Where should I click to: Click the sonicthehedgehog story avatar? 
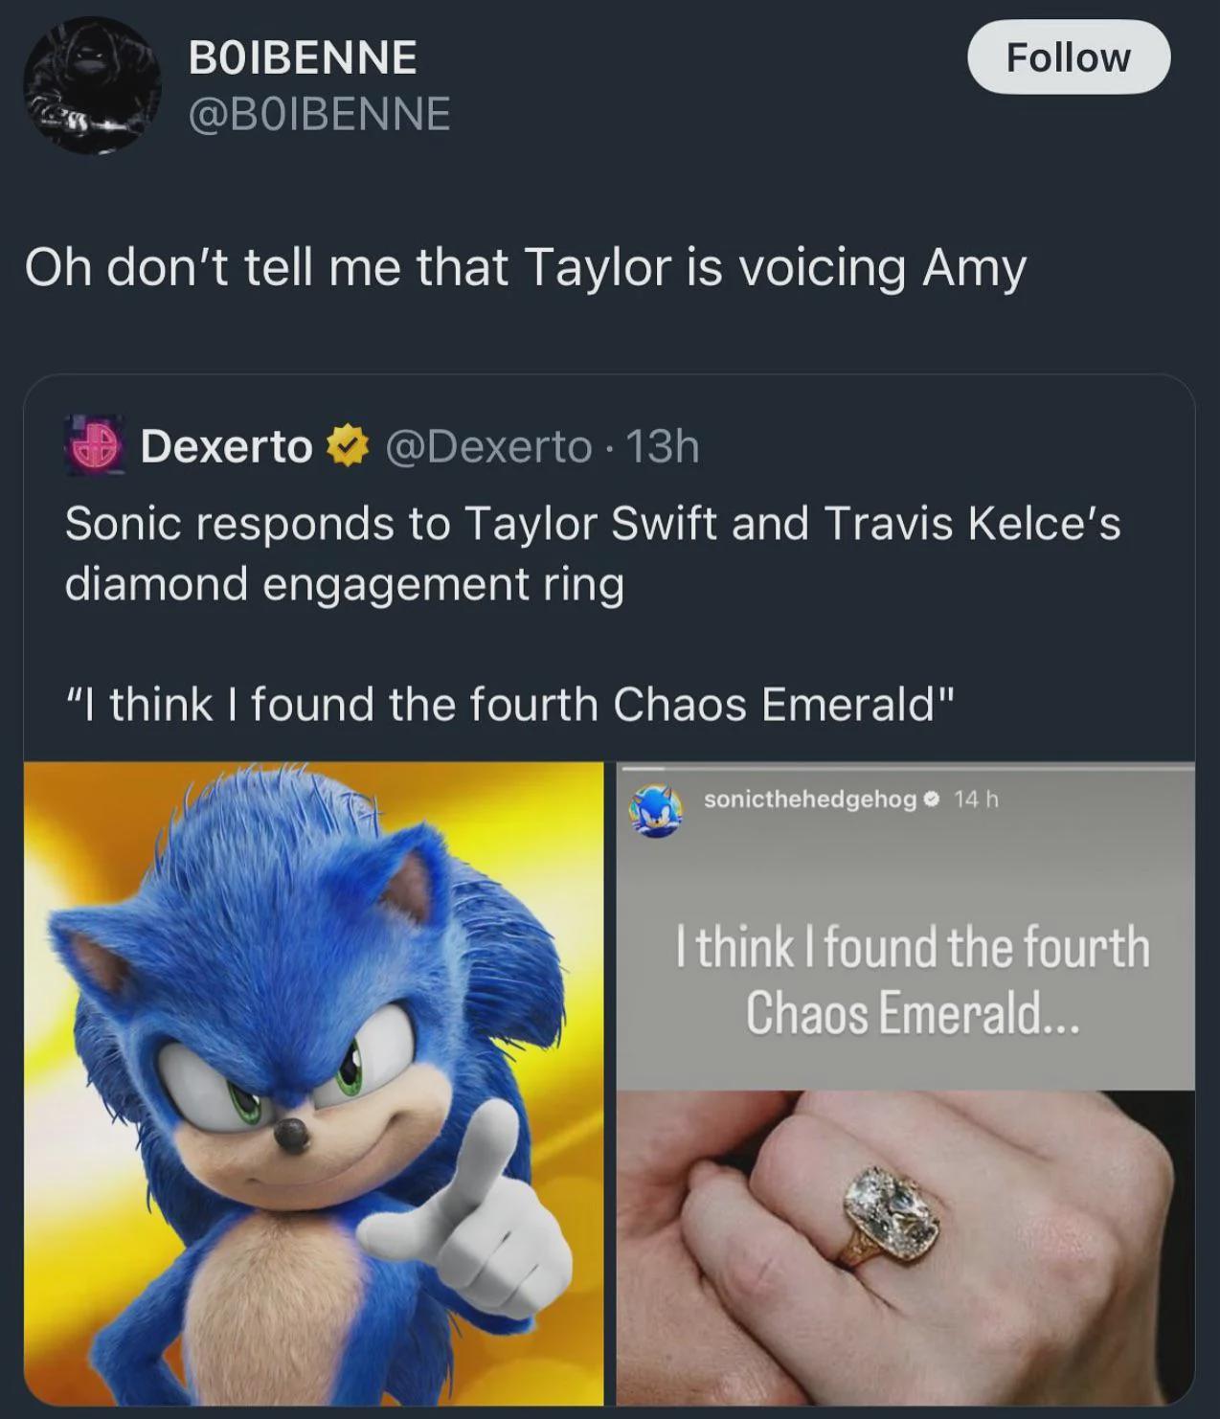[655, 810]
